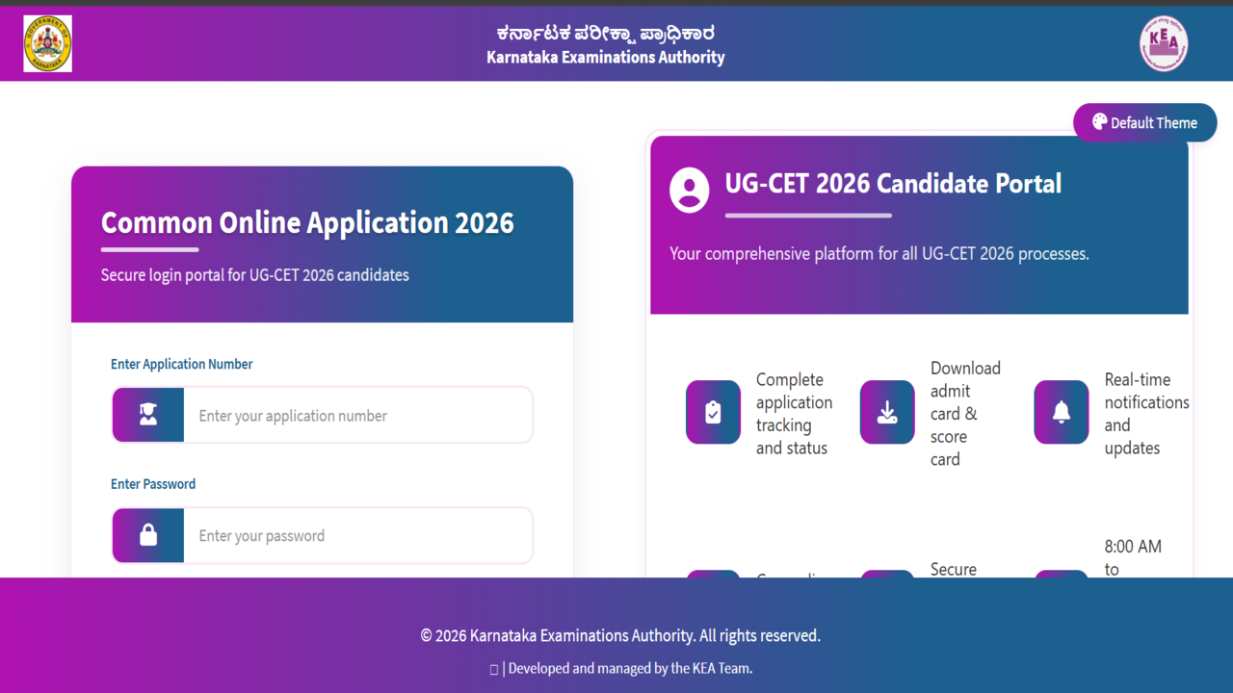
Task: Click the Real-time notifications and updates text
Action: (1145, 414)
